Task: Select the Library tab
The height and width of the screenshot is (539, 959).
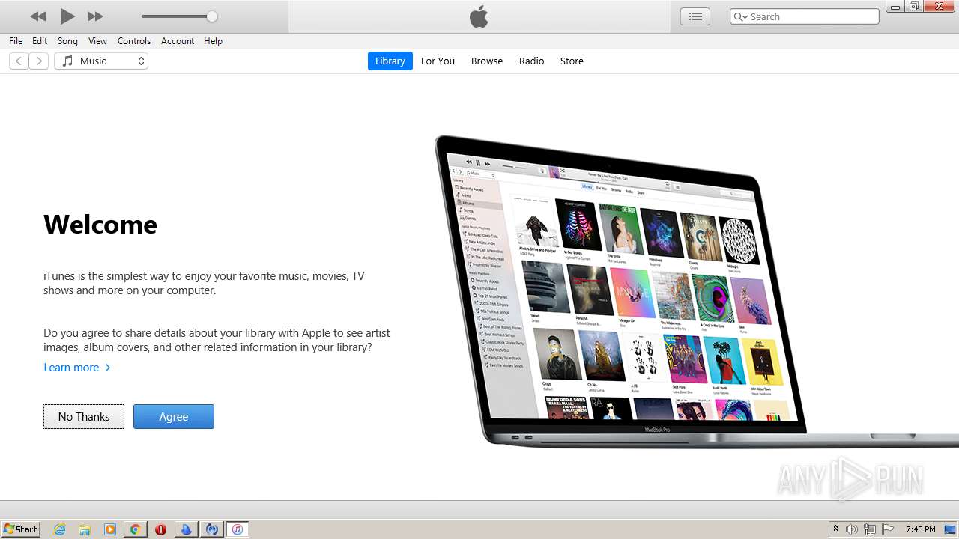Action: 390,61
